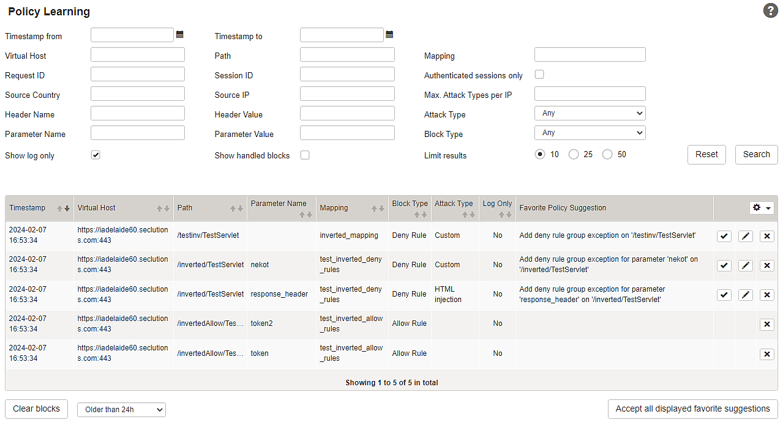Accept suggestion for nekot parameter row
This screenshot has width=783, height=425.
coord(724,265)
